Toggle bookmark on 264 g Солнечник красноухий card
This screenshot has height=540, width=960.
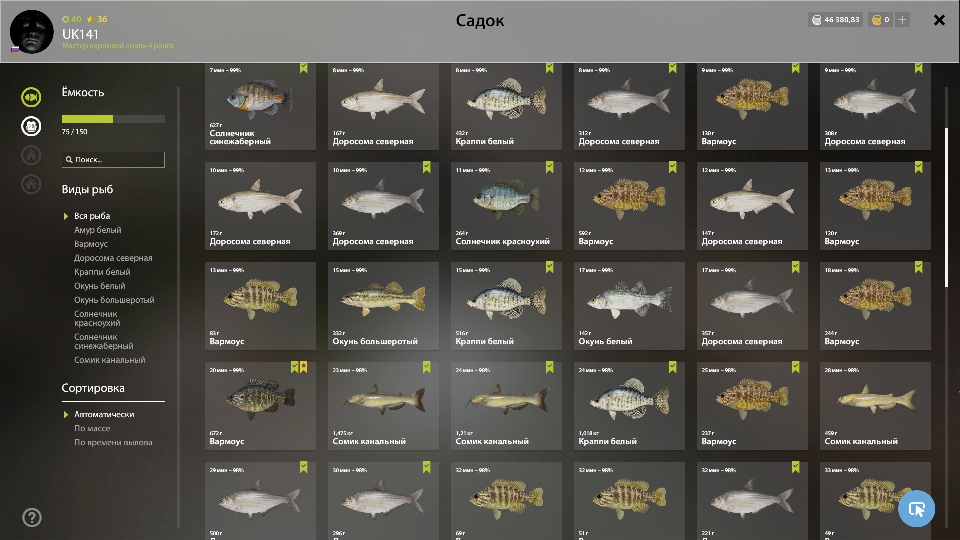click(550, 167)
